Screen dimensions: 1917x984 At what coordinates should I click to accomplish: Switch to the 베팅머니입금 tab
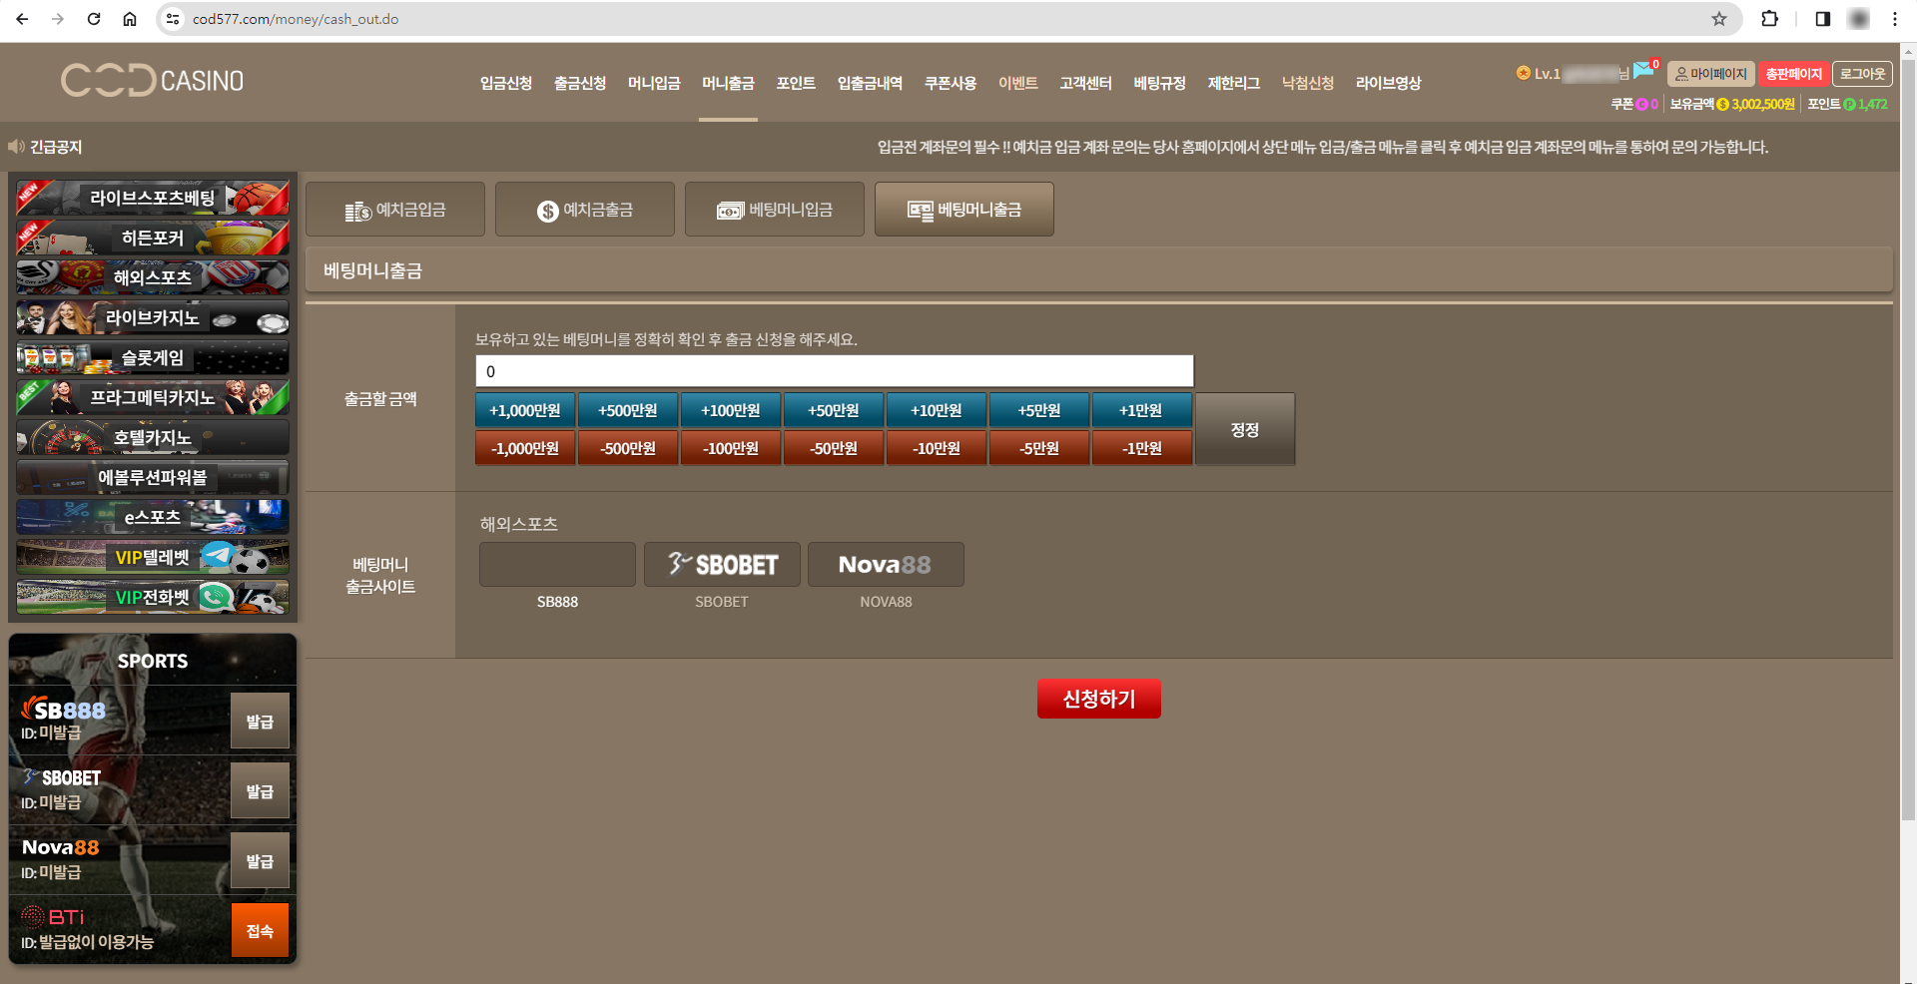(775, 210)
